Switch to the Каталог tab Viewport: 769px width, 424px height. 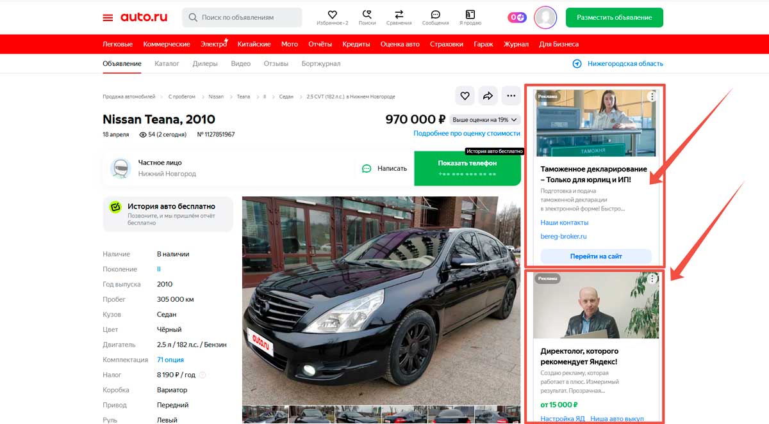167,64
